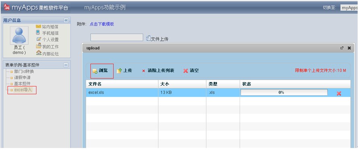This screenshot has height=150, width=358.
Task: Click the 大小 column header
Action: (x=182, y=84)
